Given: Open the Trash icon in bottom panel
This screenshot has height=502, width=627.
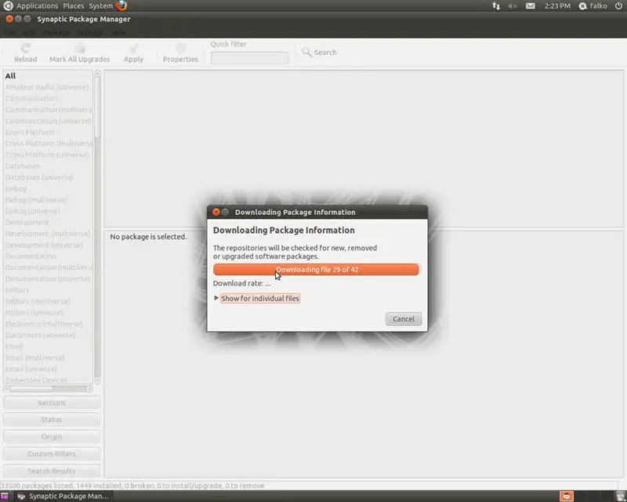Looking at the screenshot, I should click(621, 496).
